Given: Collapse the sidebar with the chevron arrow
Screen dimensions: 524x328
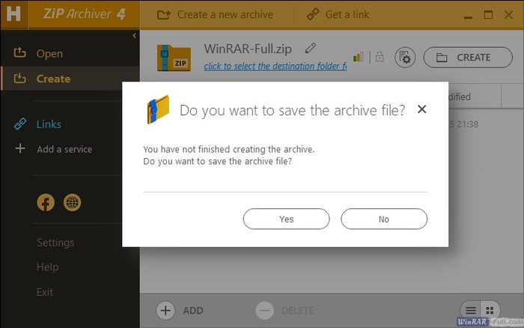Looking at the screenshot, I should pos(134,35).
